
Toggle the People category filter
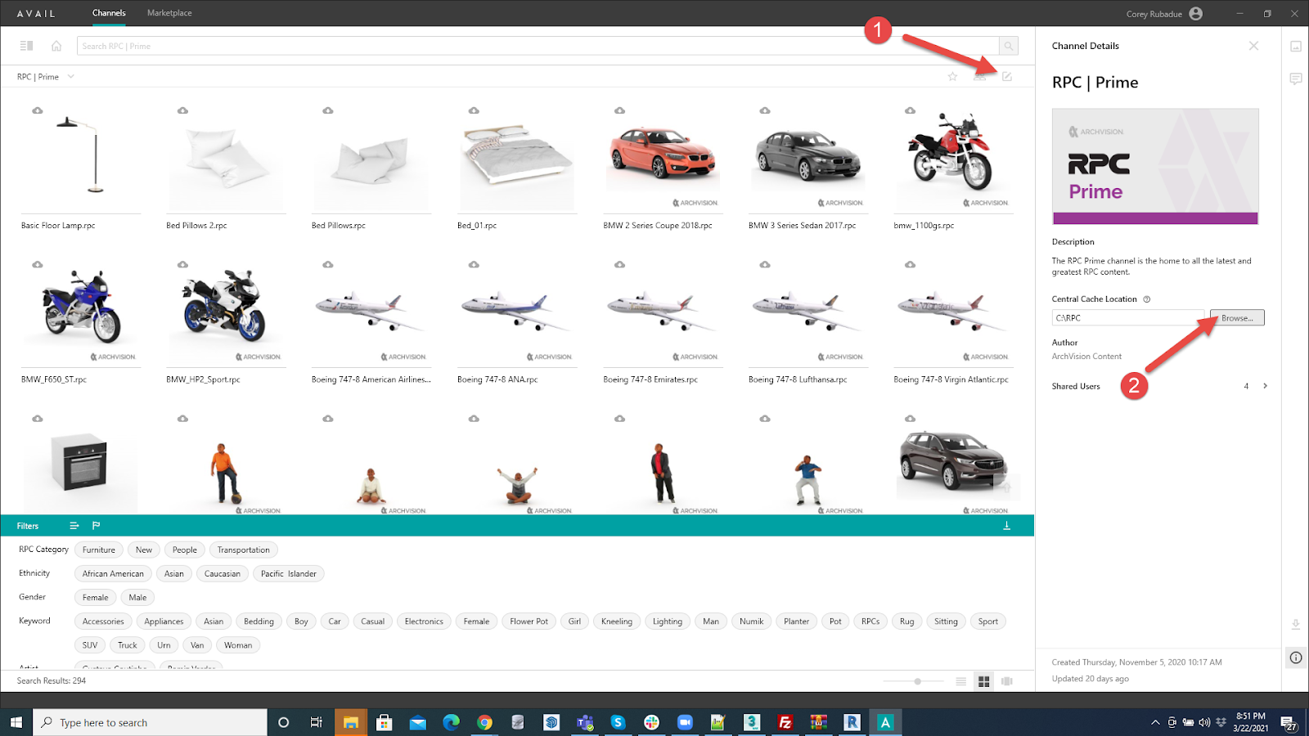tap(185, 550)
